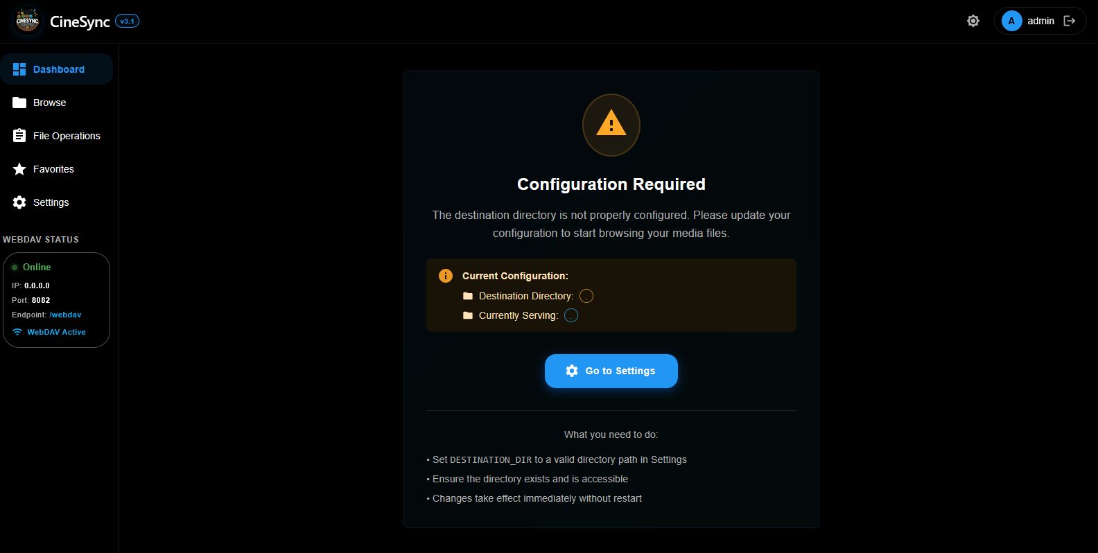
Task: Click the File Operations clipboard icon
Action: (19, 136)
